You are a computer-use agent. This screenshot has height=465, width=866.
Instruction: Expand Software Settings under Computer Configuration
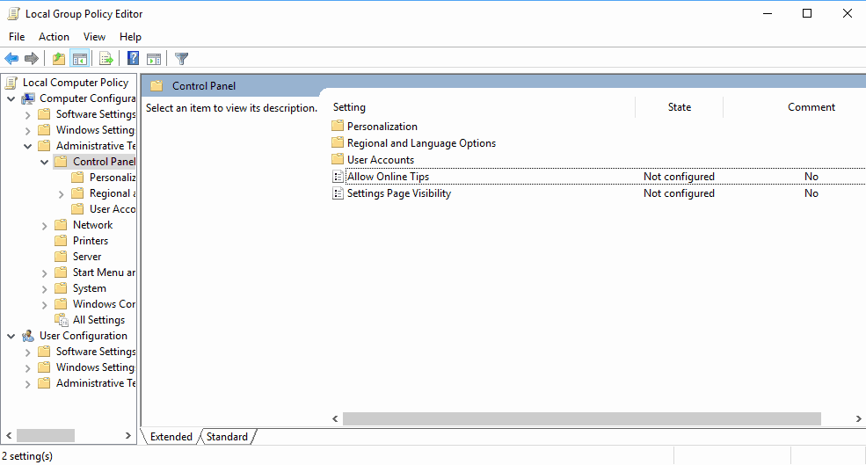[27, 115]
